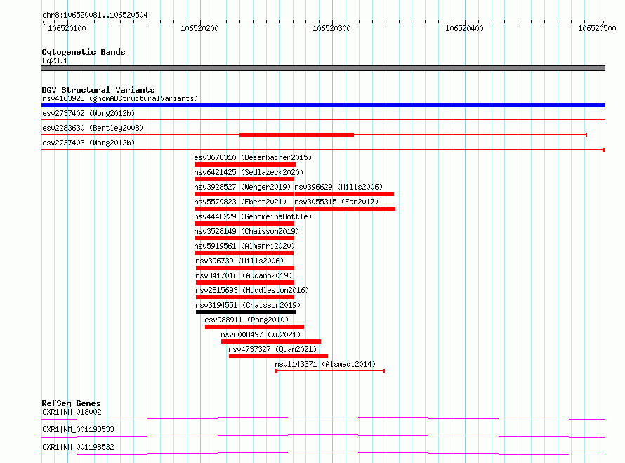The width and height of the screenshot is (625, 463).
Task: Click the chr8:106520081..106520504 region label
Action: [95, 15]
